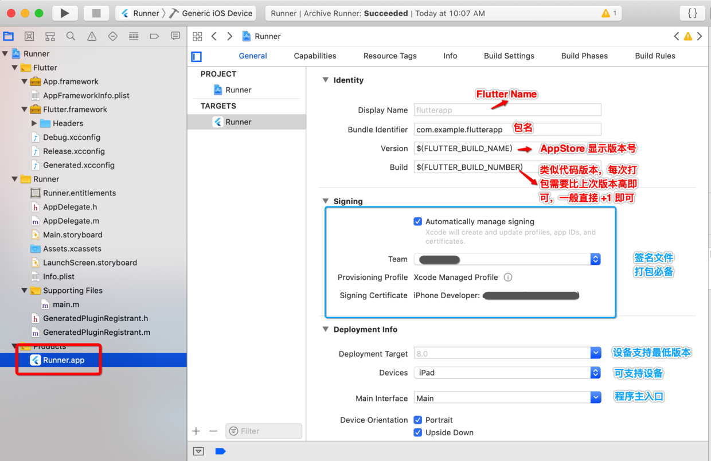Toggle the debug area show/hide icon
The width and height of the screenshot is (711, 461).
point(198,451)
